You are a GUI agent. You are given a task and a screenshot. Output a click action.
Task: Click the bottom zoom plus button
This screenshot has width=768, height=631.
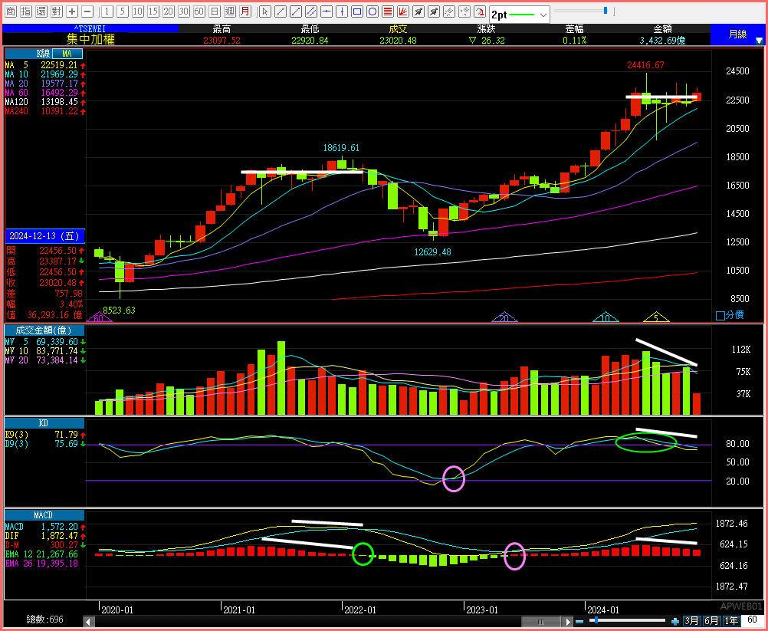(675, 622)
